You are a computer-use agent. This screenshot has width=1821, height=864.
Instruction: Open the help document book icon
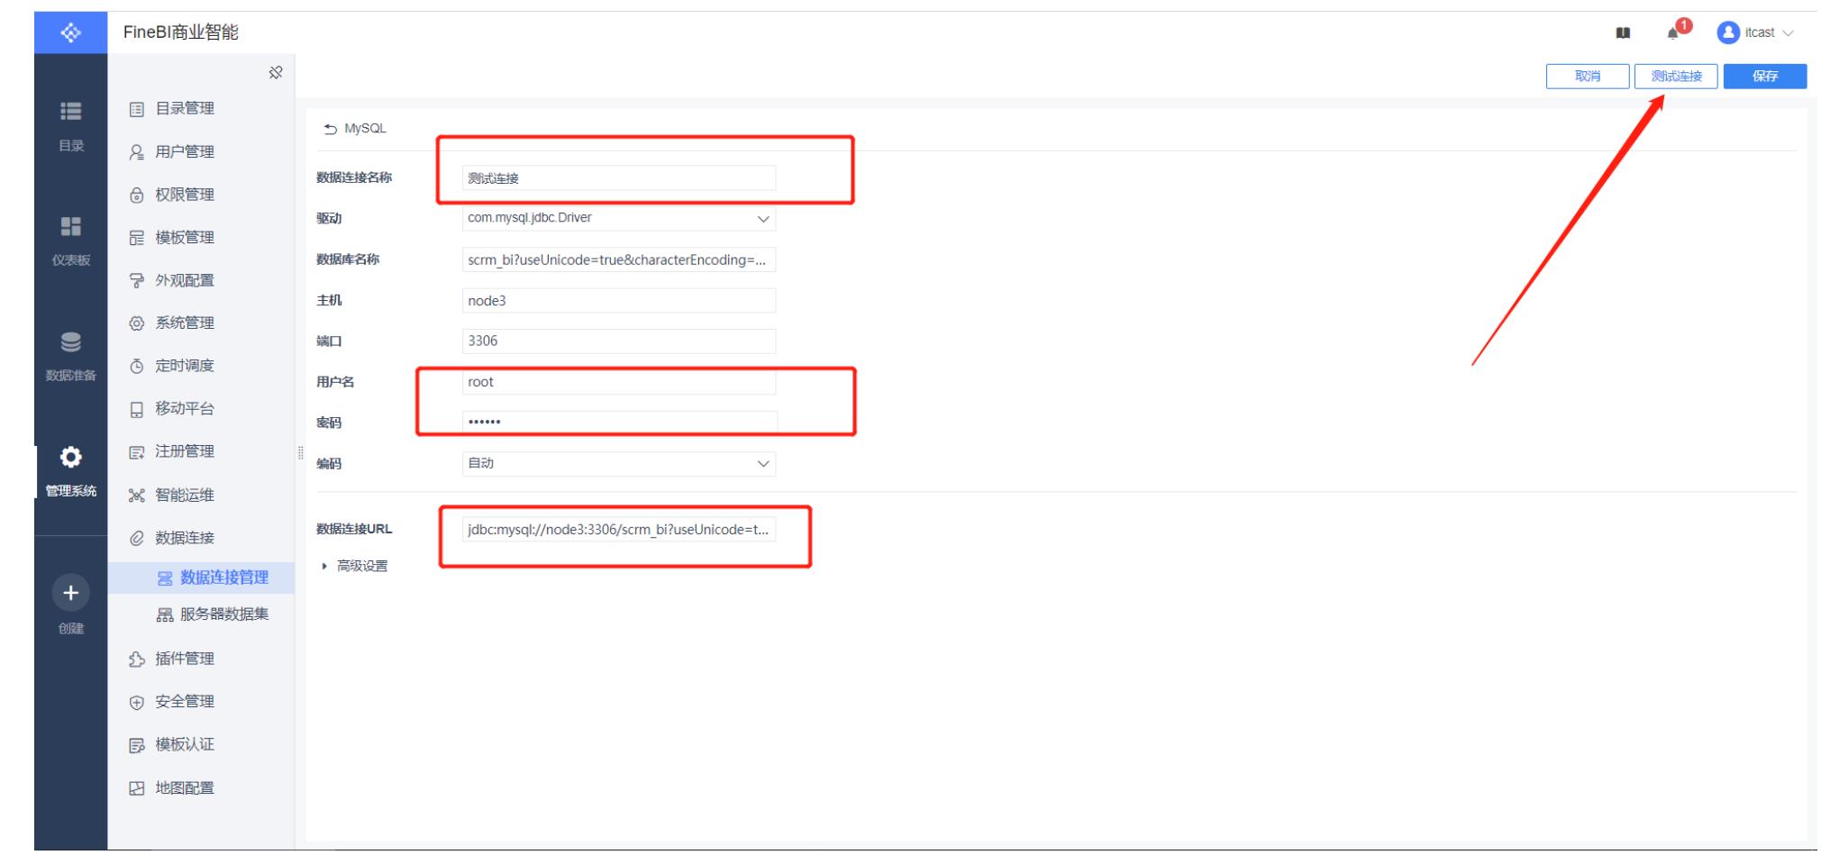click(x=1622, y=32)
